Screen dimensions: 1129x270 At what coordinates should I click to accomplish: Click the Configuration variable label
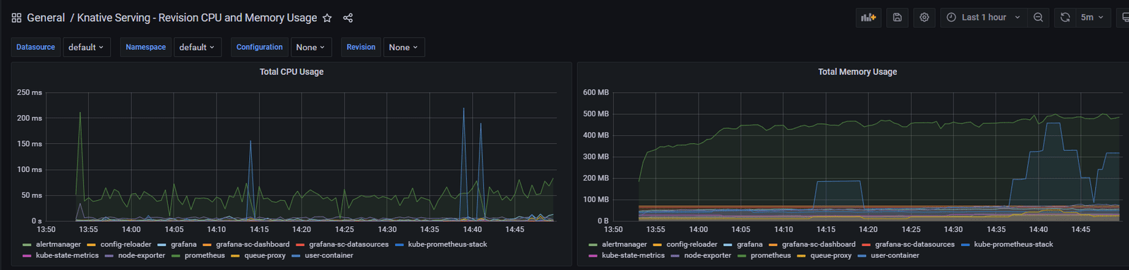260,47
